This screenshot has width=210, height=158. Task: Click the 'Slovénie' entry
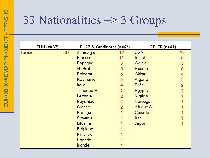coord(85,118)
